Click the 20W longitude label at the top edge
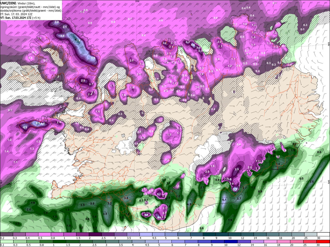The height and width of the screenshot is (247, 330). coord(137,1)
